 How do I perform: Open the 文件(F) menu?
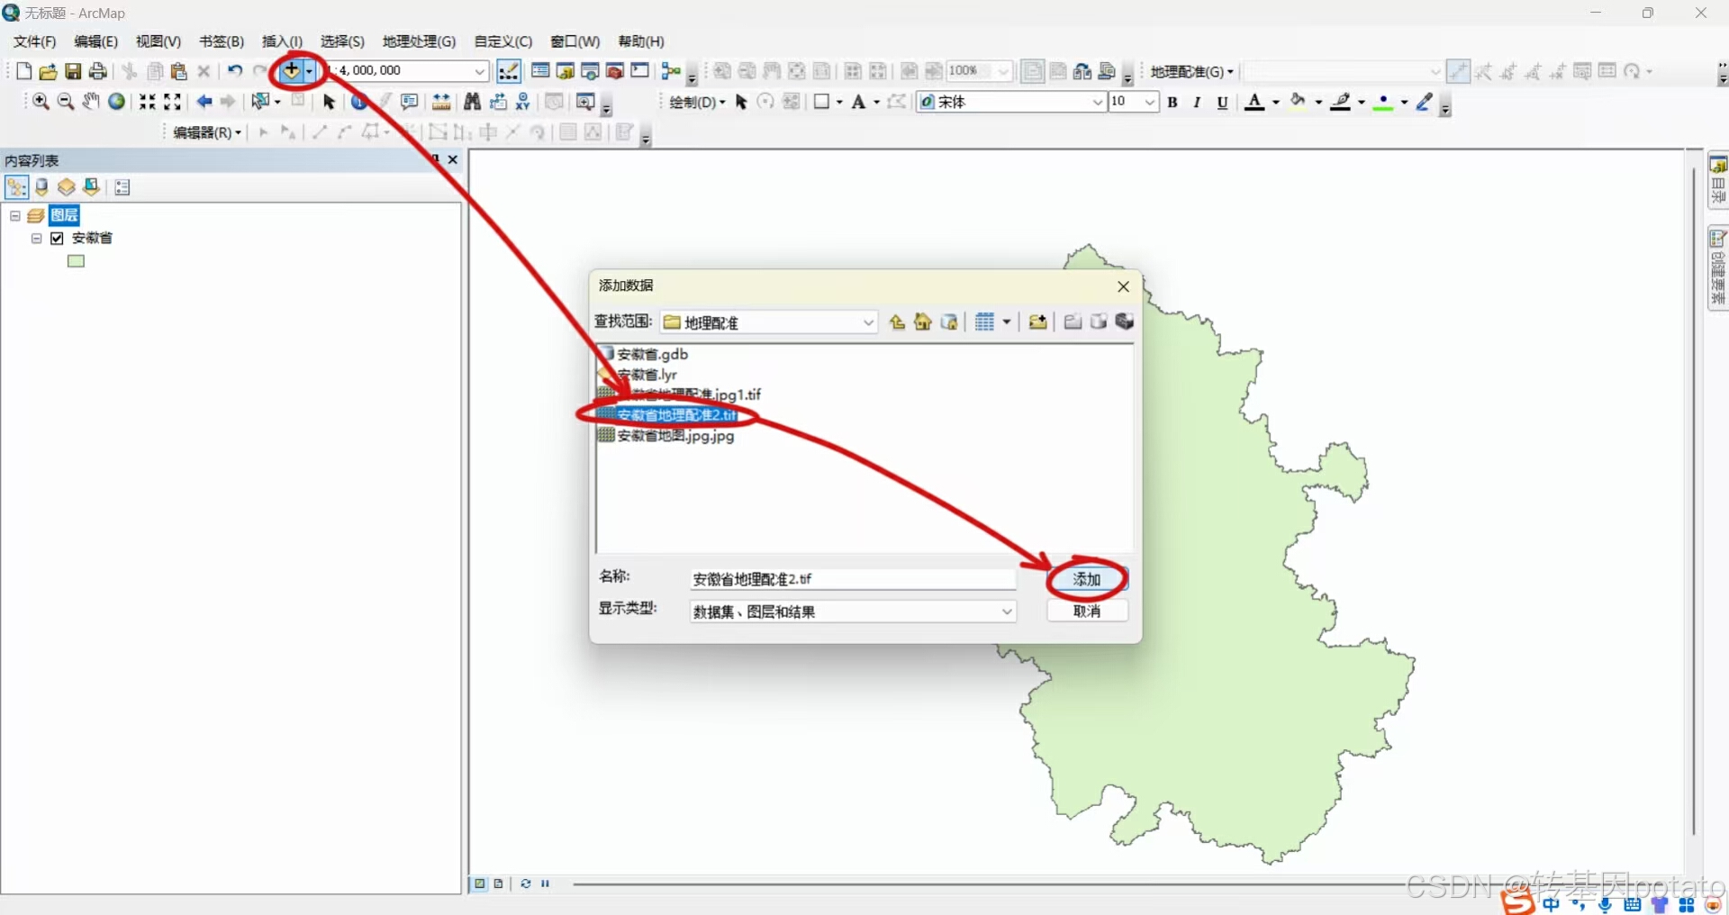(x=34, y=41)
